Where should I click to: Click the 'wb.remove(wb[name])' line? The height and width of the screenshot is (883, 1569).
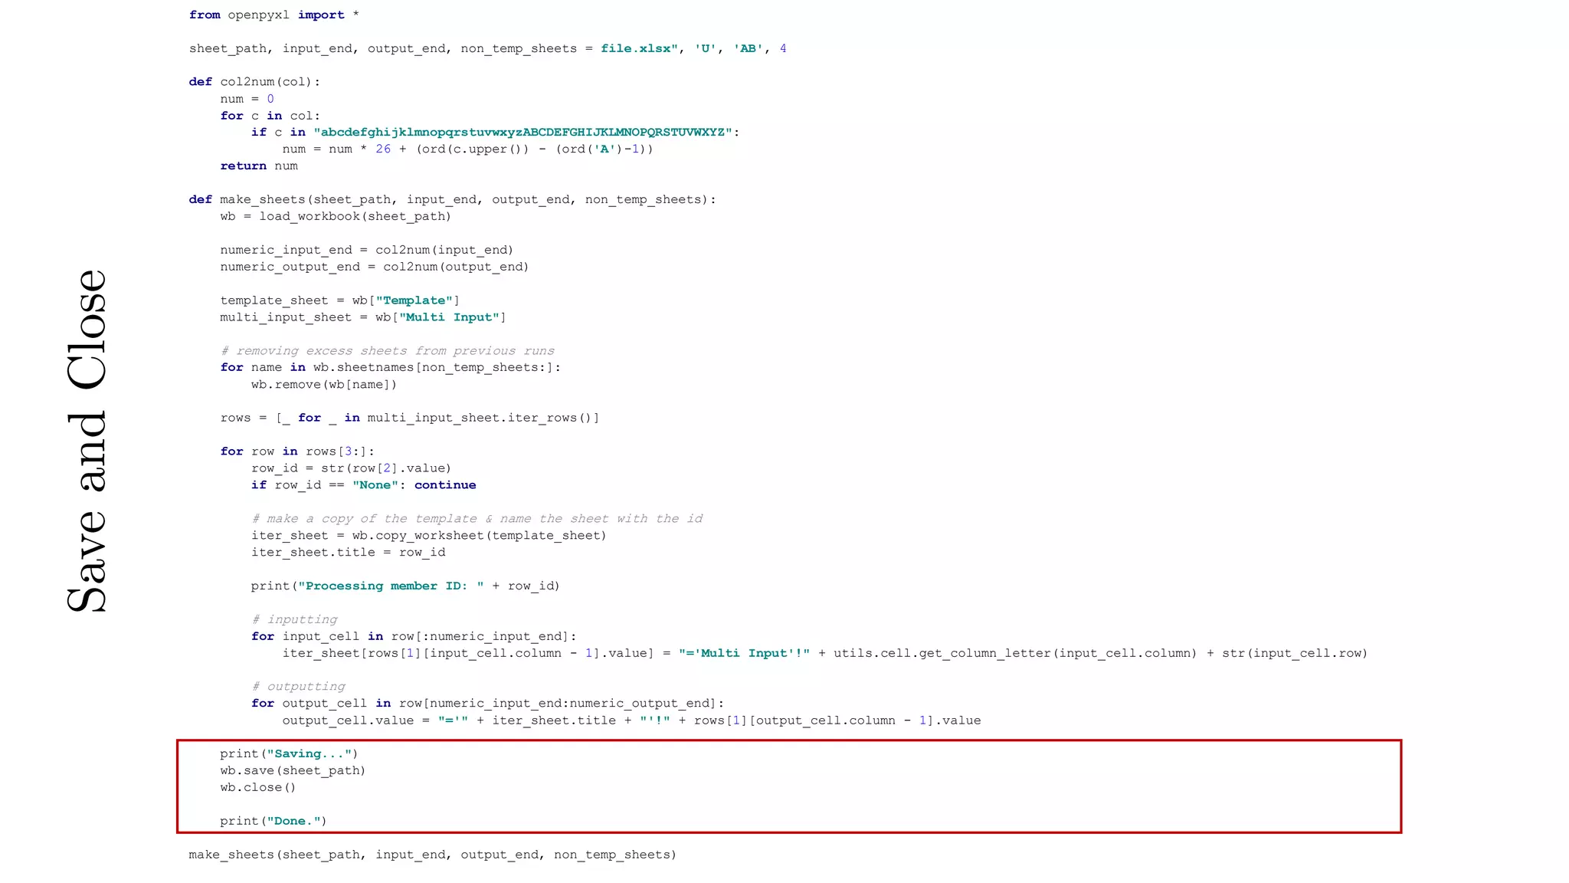[x=323, y=385]
